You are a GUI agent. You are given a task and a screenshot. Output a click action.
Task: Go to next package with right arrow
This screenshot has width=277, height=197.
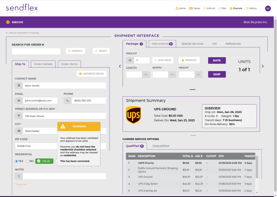[263, 66]
